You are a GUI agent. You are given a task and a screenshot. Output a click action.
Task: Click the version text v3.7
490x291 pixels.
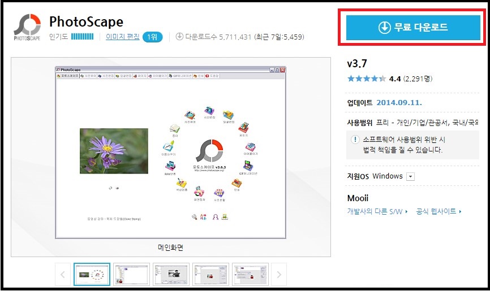(x=357, y=64)
